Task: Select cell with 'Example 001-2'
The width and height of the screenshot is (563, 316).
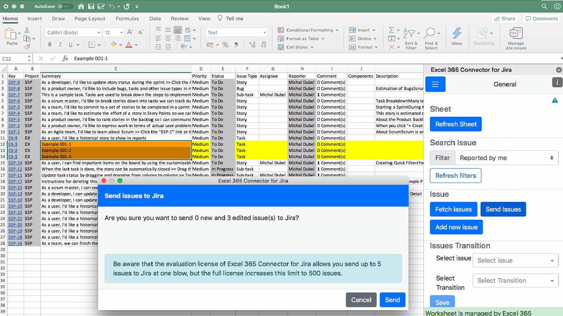Action: point(116,151)
